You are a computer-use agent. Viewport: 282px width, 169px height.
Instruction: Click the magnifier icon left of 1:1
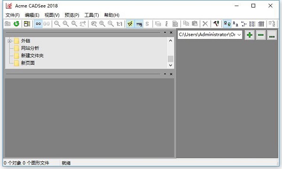(110, 23)
